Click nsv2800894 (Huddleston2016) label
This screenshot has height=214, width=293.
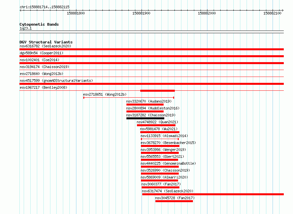pyautogui.click(x=153, y=108)
